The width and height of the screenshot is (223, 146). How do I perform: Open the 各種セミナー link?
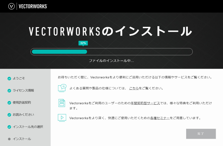click(x=160, y=118)
